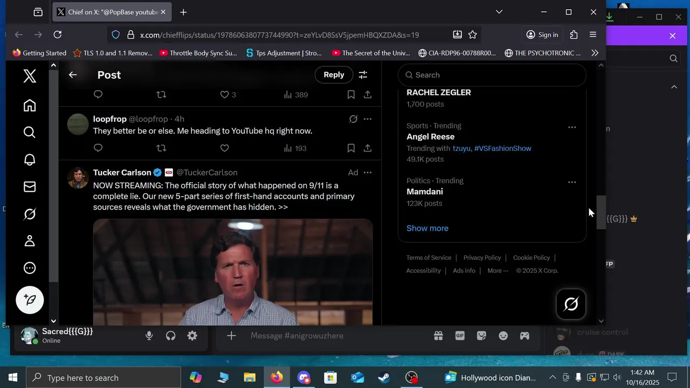Toggle Discord microphone mute
690x388 pixels.
tap(149, 336)
